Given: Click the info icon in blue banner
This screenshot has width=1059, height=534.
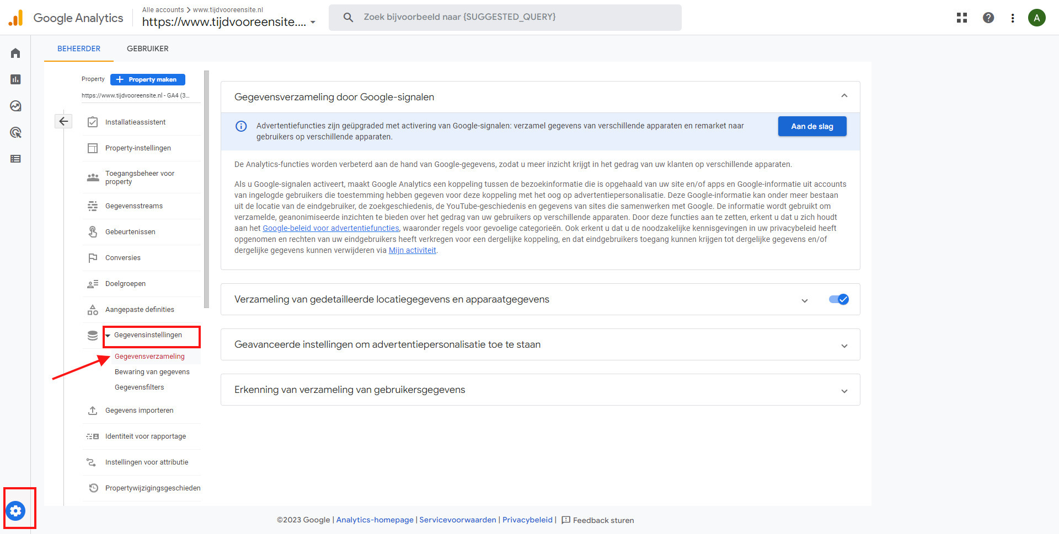Looking at the screenshot, I should point(241,126).
